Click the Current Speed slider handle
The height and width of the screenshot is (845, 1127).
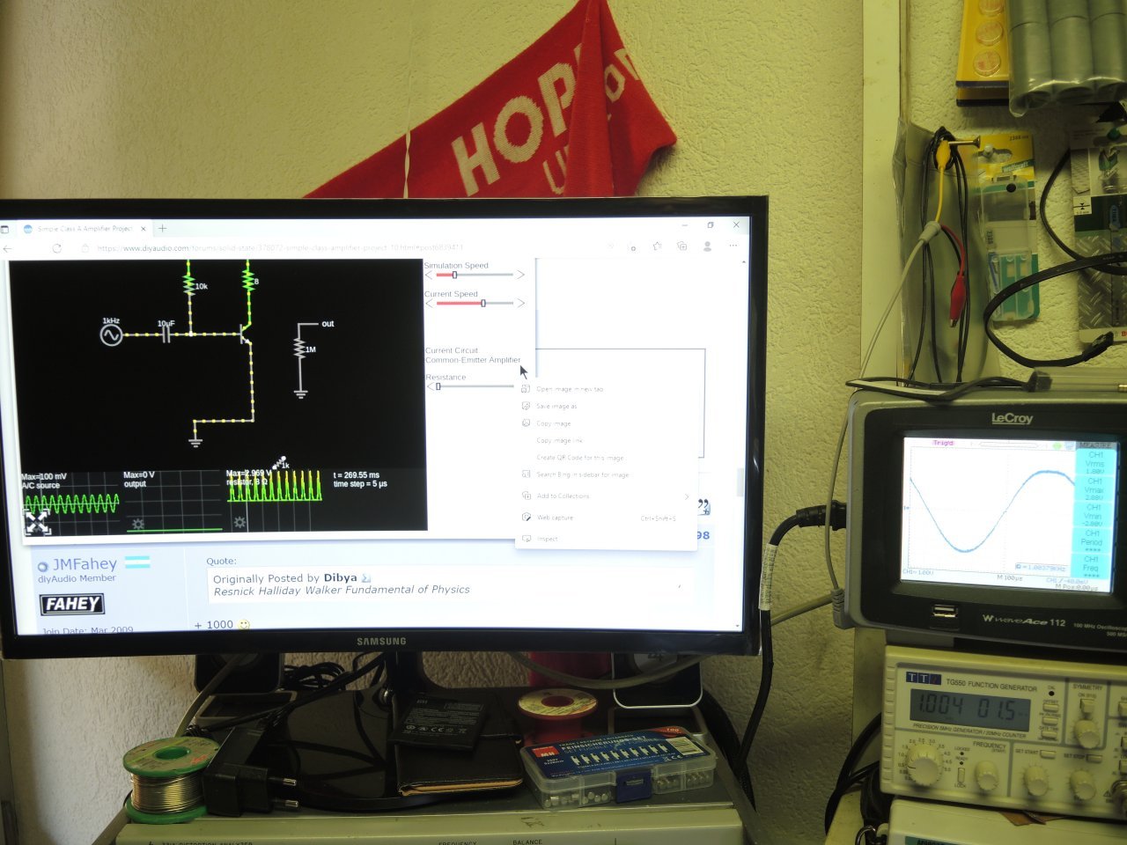click(x=482, y=303)
